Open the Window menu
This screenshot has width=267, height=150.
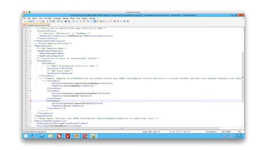pos(92,18)
